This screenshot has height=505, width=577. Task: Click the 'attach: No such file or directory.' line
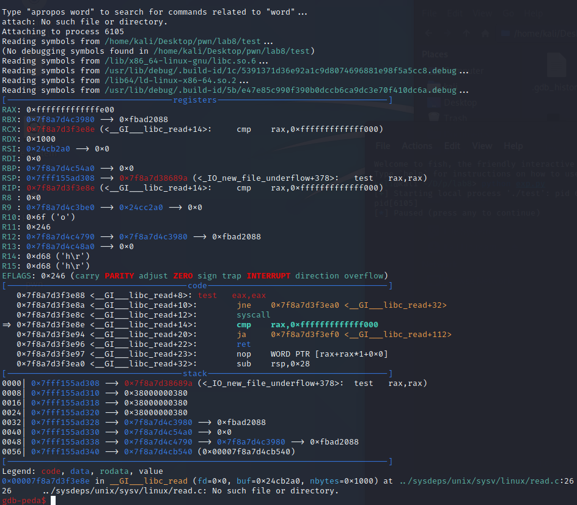(84, 22)
